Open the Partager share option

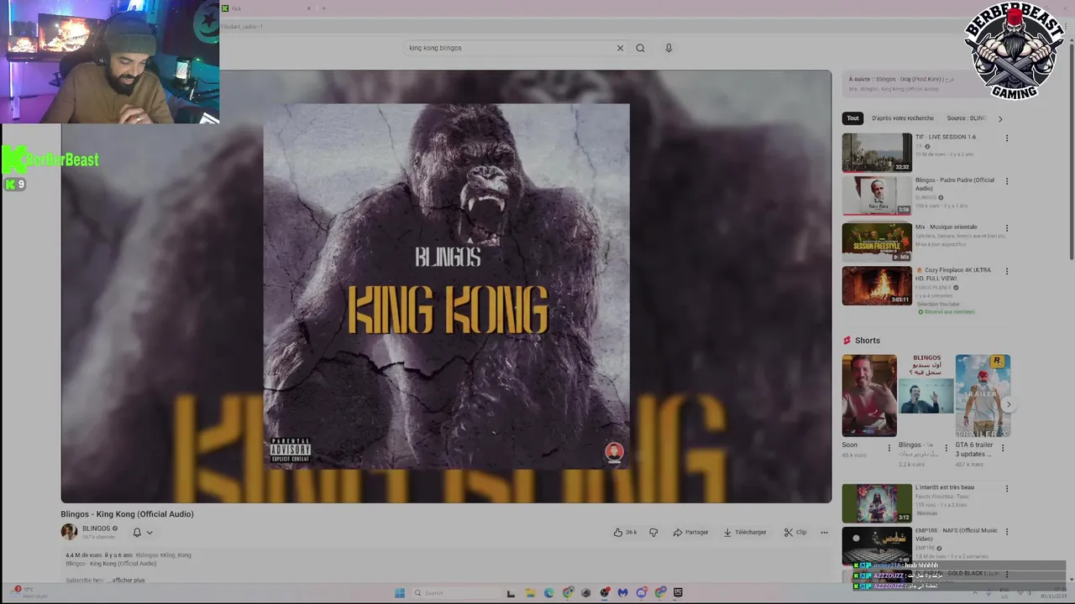[x=690, y=532]
